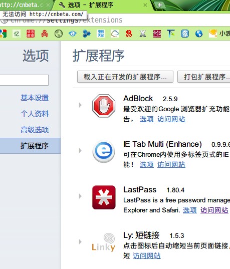
Task: Expand the Ly 短链接 details triangle
Action: pyautogui.click(x=80, y=242)
